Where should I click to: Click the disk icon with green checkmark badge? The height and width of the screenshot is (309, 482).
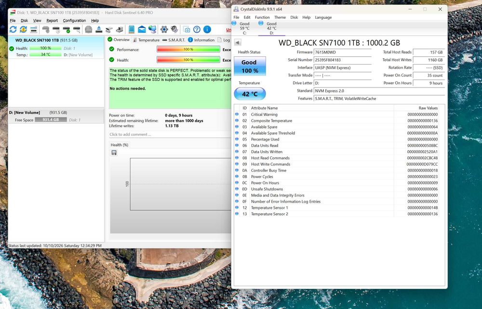pyautogui.click(x=67, y=29)
